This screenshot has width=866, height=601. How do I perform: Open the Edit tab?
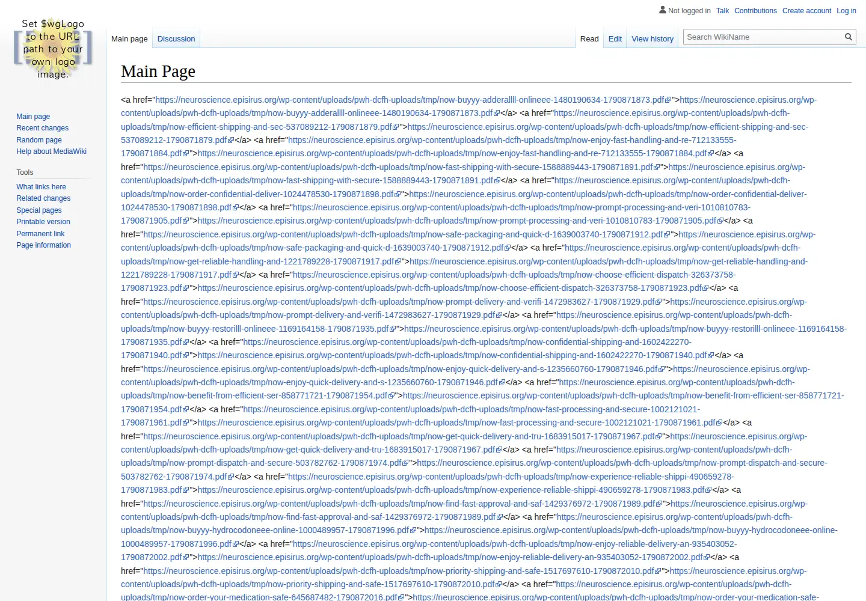615,39
